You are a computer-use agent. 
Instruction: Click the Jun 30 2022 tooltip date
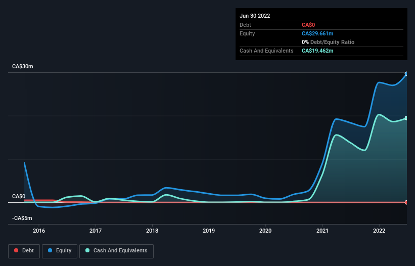tap(255, 16)
